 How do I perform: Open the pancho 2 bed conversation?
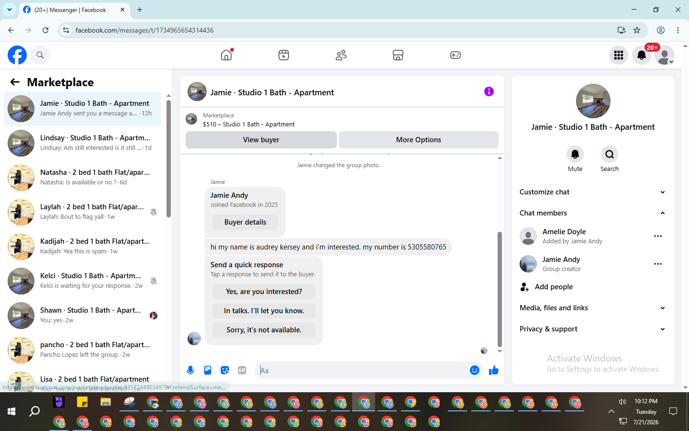click(82, 350)
